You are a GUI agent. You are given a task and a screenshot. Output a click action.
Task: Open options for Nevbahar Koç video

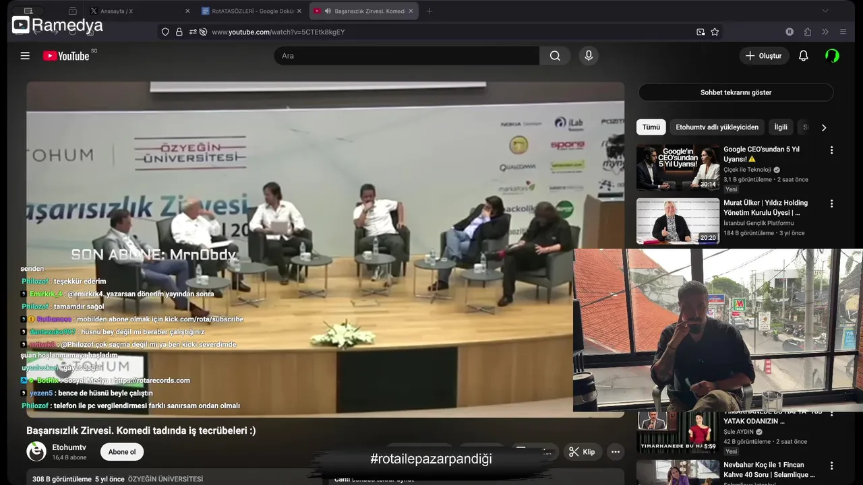tap(831, 465)
